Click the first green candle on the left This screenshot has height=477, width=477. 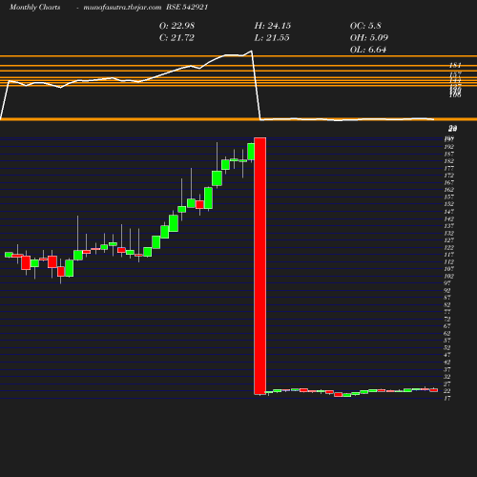click(9, 255)
